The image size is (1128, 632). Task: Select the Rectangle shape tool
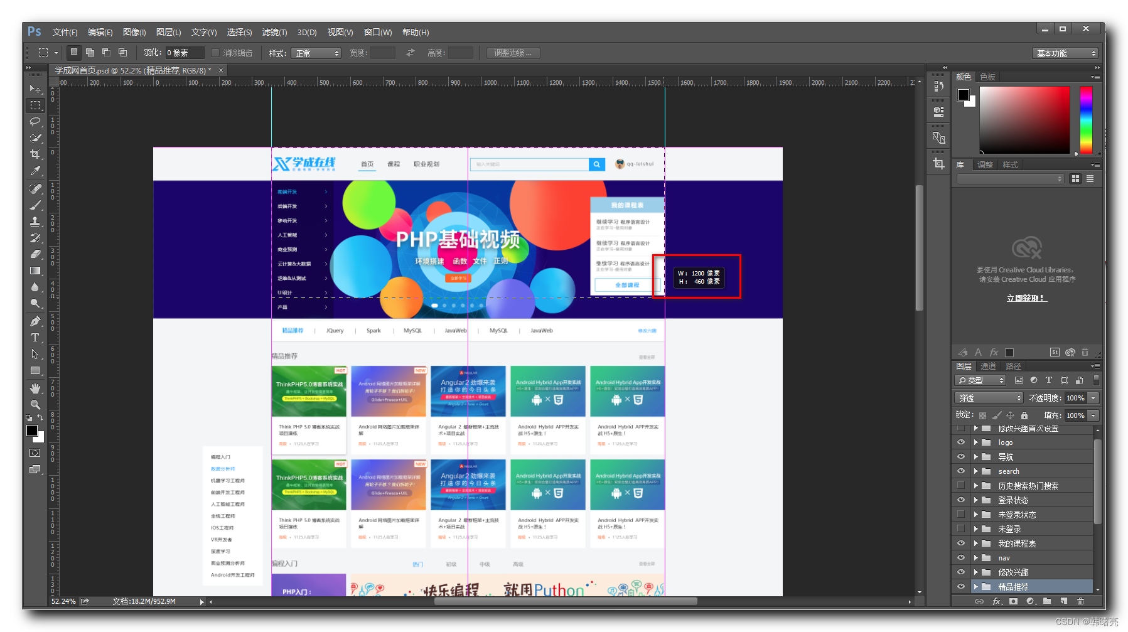[35, 370]
